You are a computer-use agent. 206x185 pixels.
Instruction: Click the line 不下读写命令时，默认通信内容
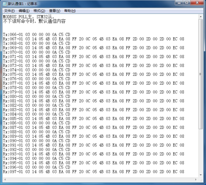(x=34, y=21)
